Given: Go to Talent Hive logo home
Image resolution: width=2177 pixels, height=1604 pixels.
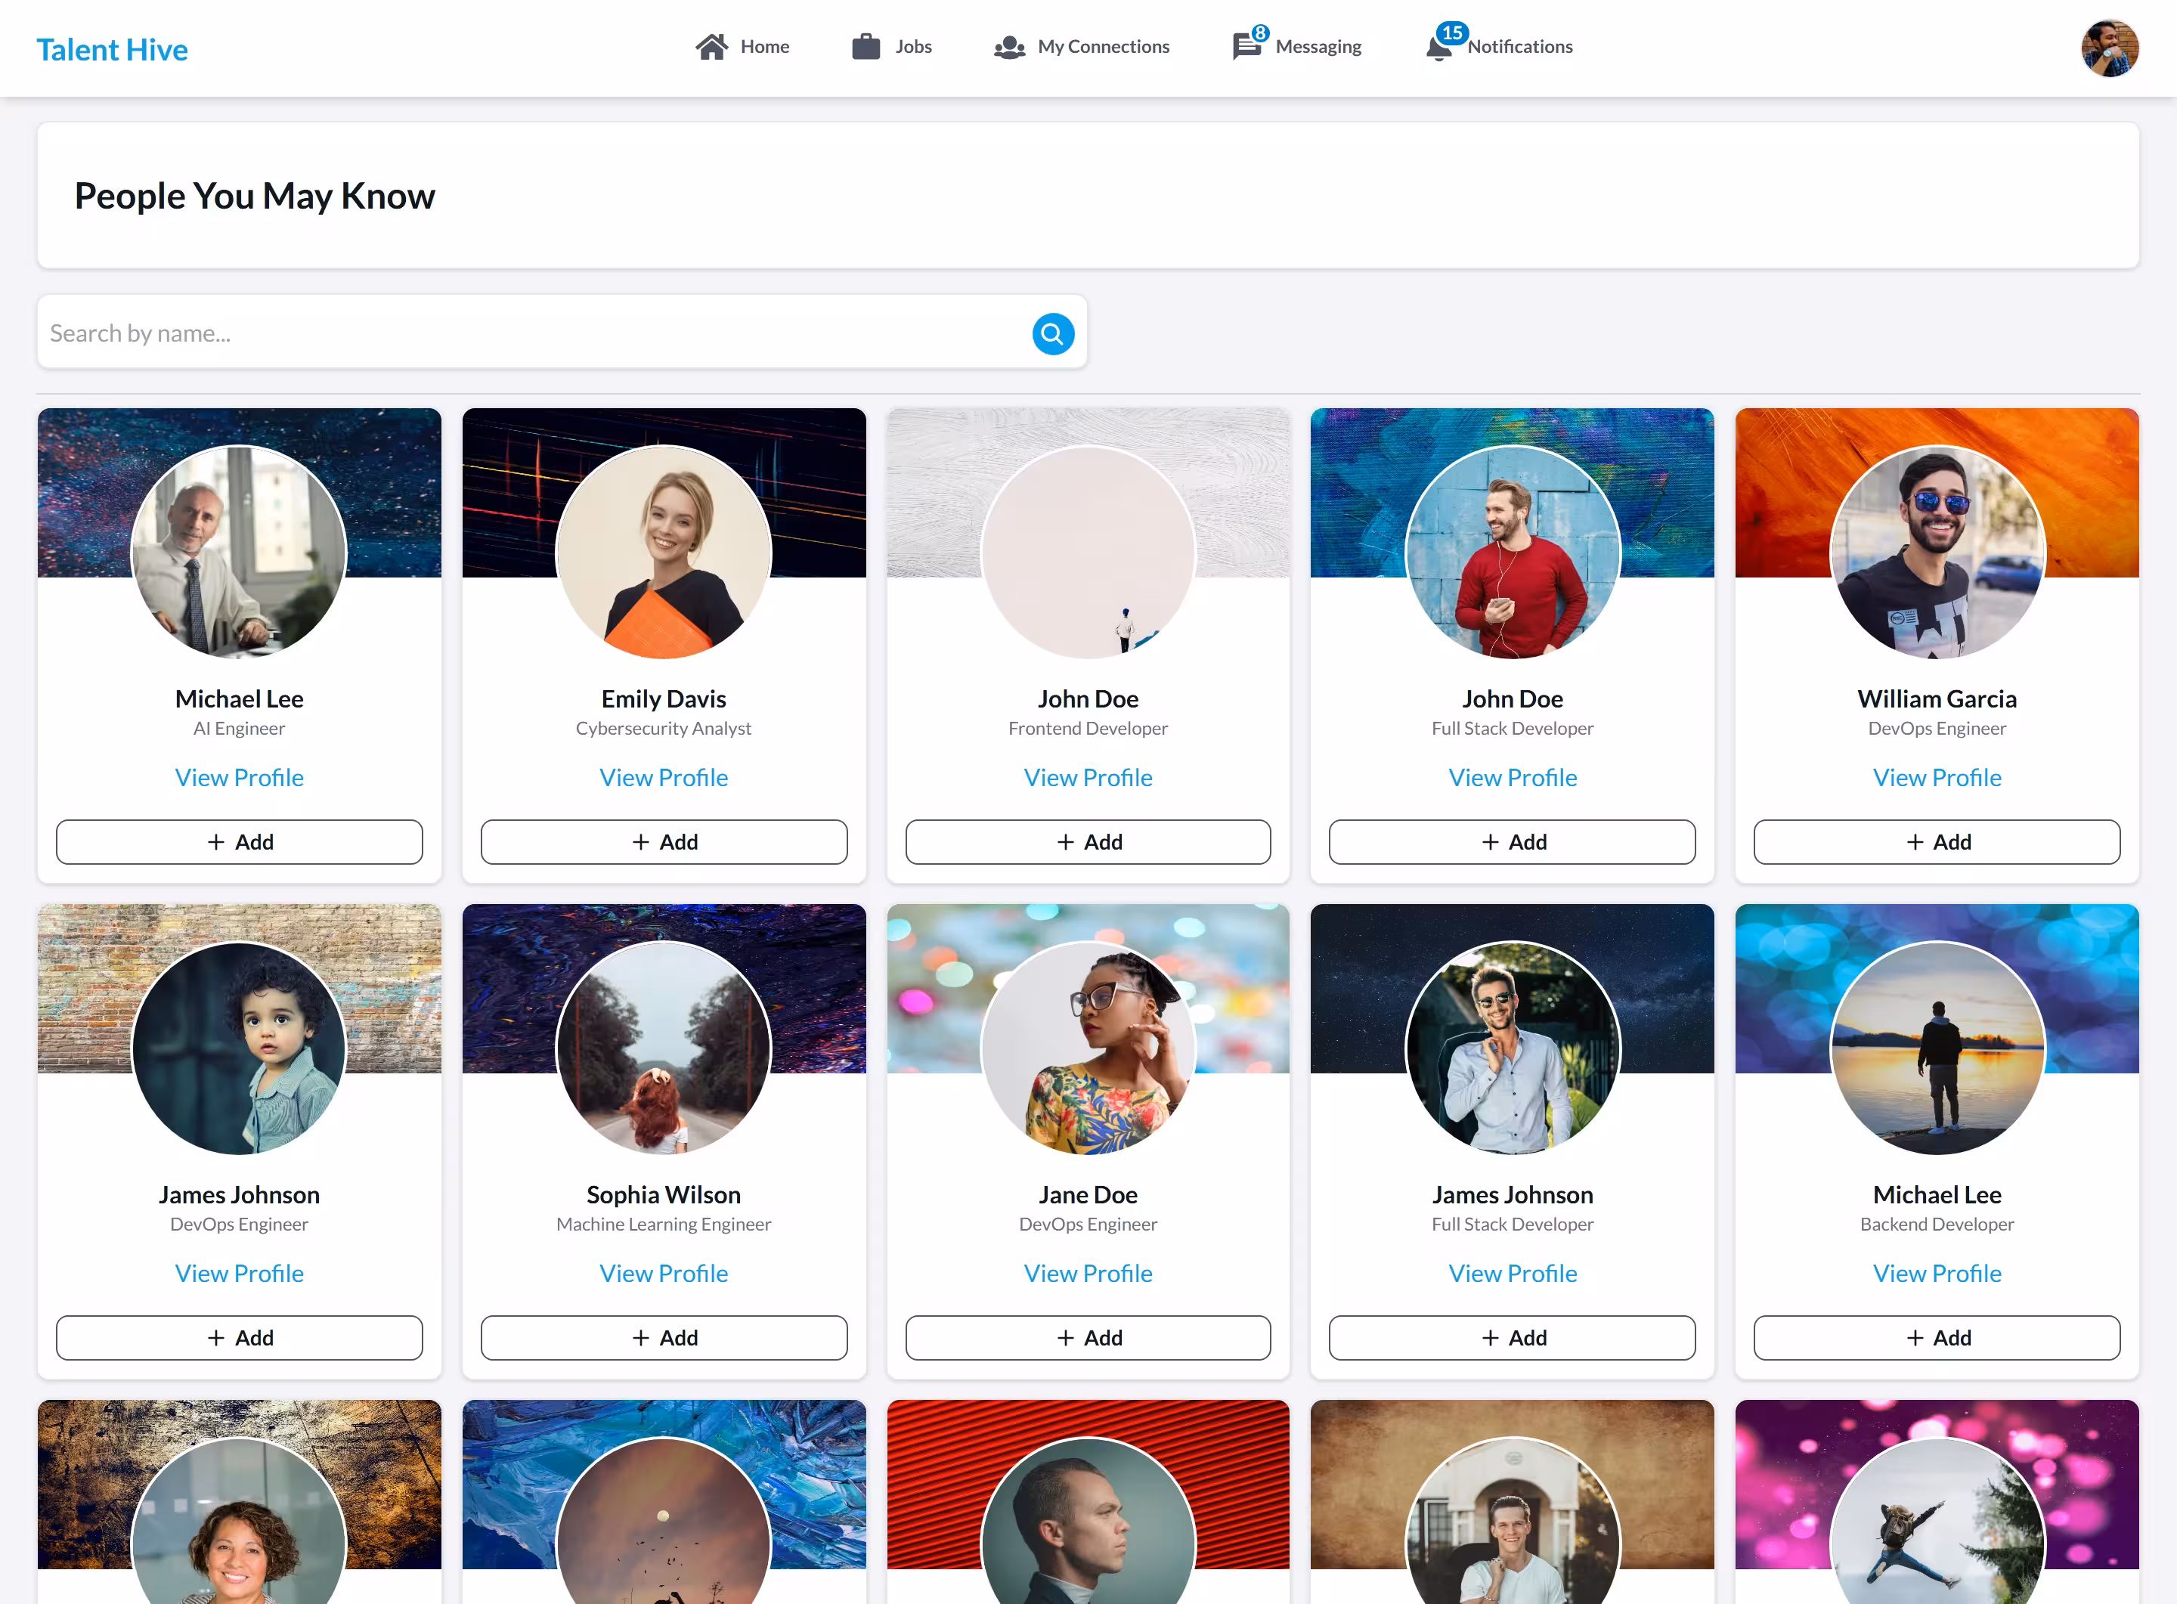Looking at the screenshot, I should [x=112, y=50].
